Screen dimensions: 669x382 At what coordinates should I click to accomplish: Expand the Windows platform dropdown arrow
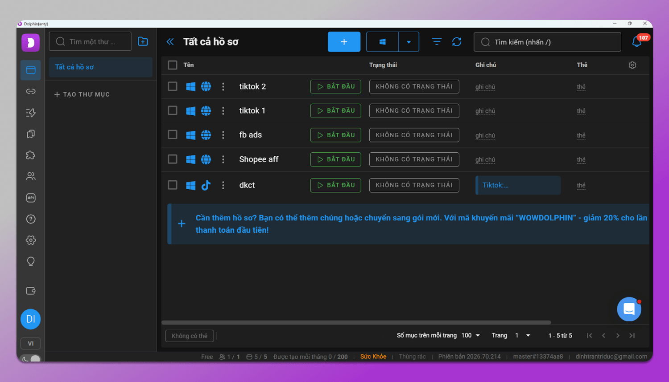[x=409, y=42]
